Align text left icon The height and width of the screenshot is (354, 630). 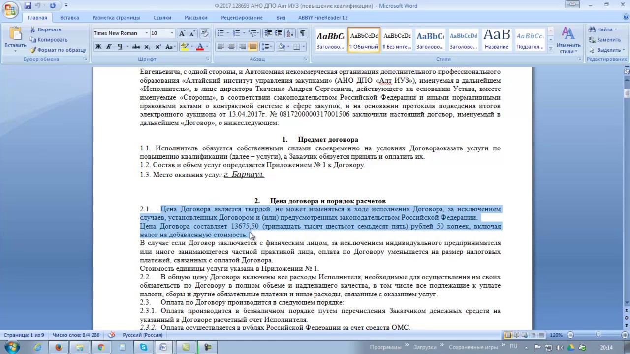220,47
